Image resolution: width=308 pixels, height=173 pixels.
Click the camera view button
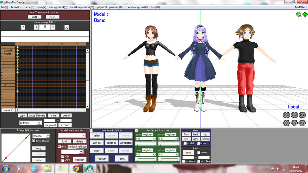205,139
